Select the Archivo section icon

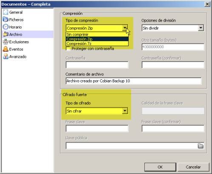[x=6, y=34]
